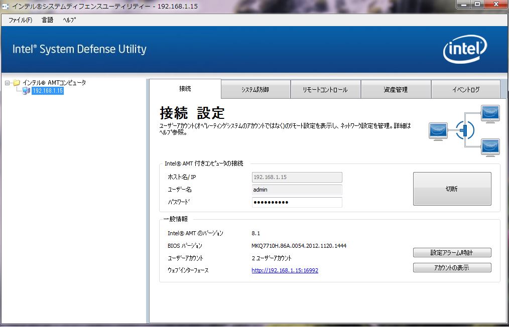
Task: Click the BIOS バージョン label
Action: [x=185, y=246]
